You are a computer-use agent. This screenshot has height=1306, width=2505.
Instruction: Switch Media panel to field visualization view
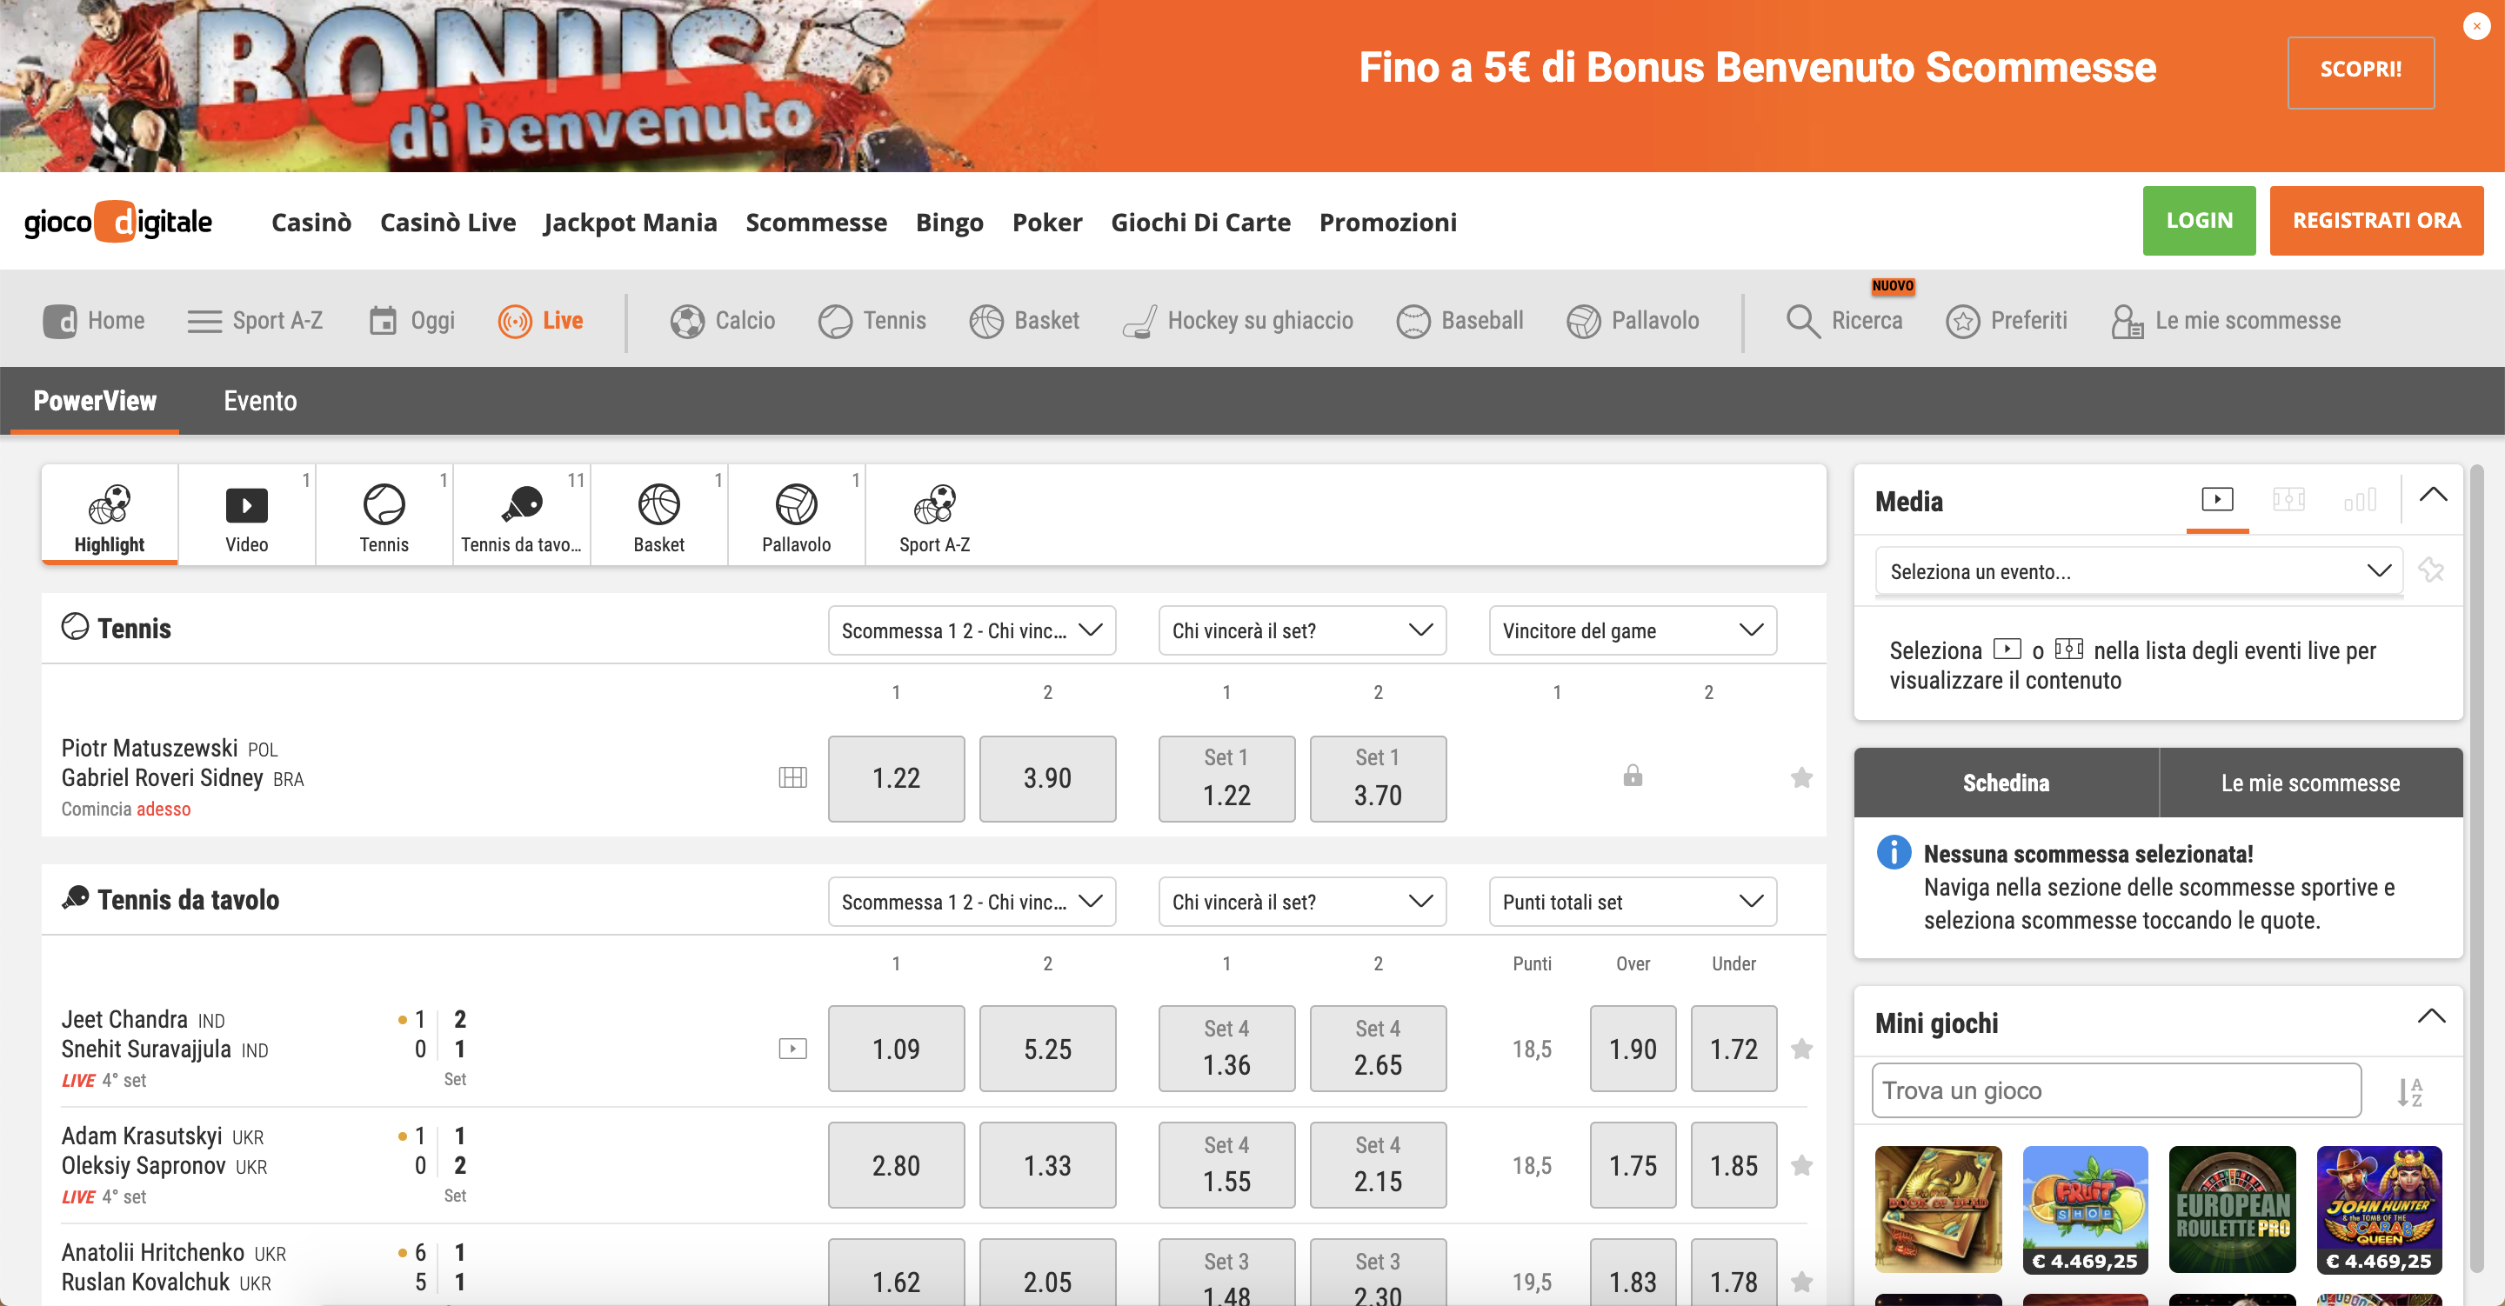point(2289,500)
